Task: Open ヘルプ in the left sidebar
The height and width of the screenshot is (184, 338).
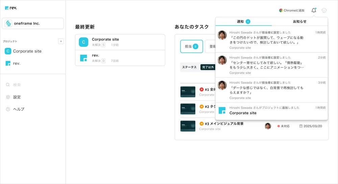Action: [18, 109]
